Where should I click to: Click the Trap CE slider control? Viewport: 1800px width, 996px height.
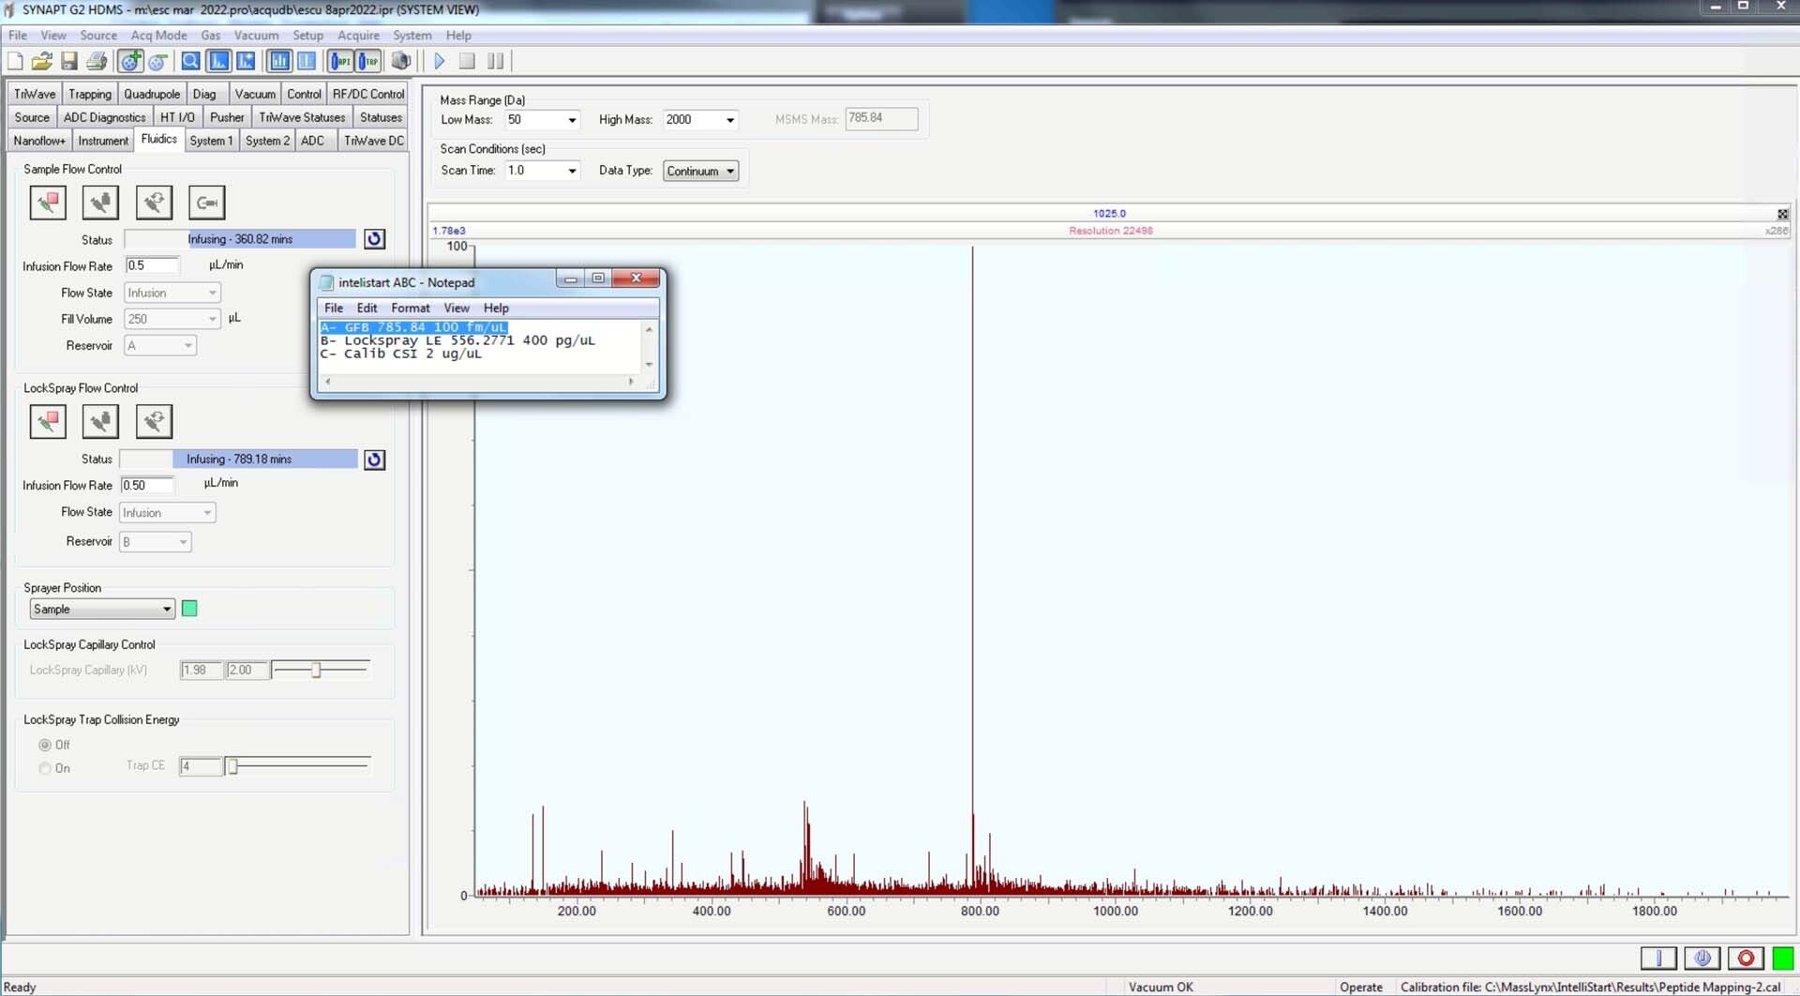[231, 765]
